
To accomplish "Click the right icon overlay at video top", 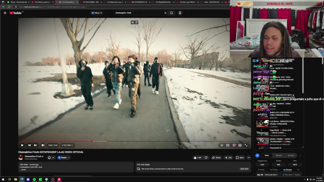I will click(136, 22).
